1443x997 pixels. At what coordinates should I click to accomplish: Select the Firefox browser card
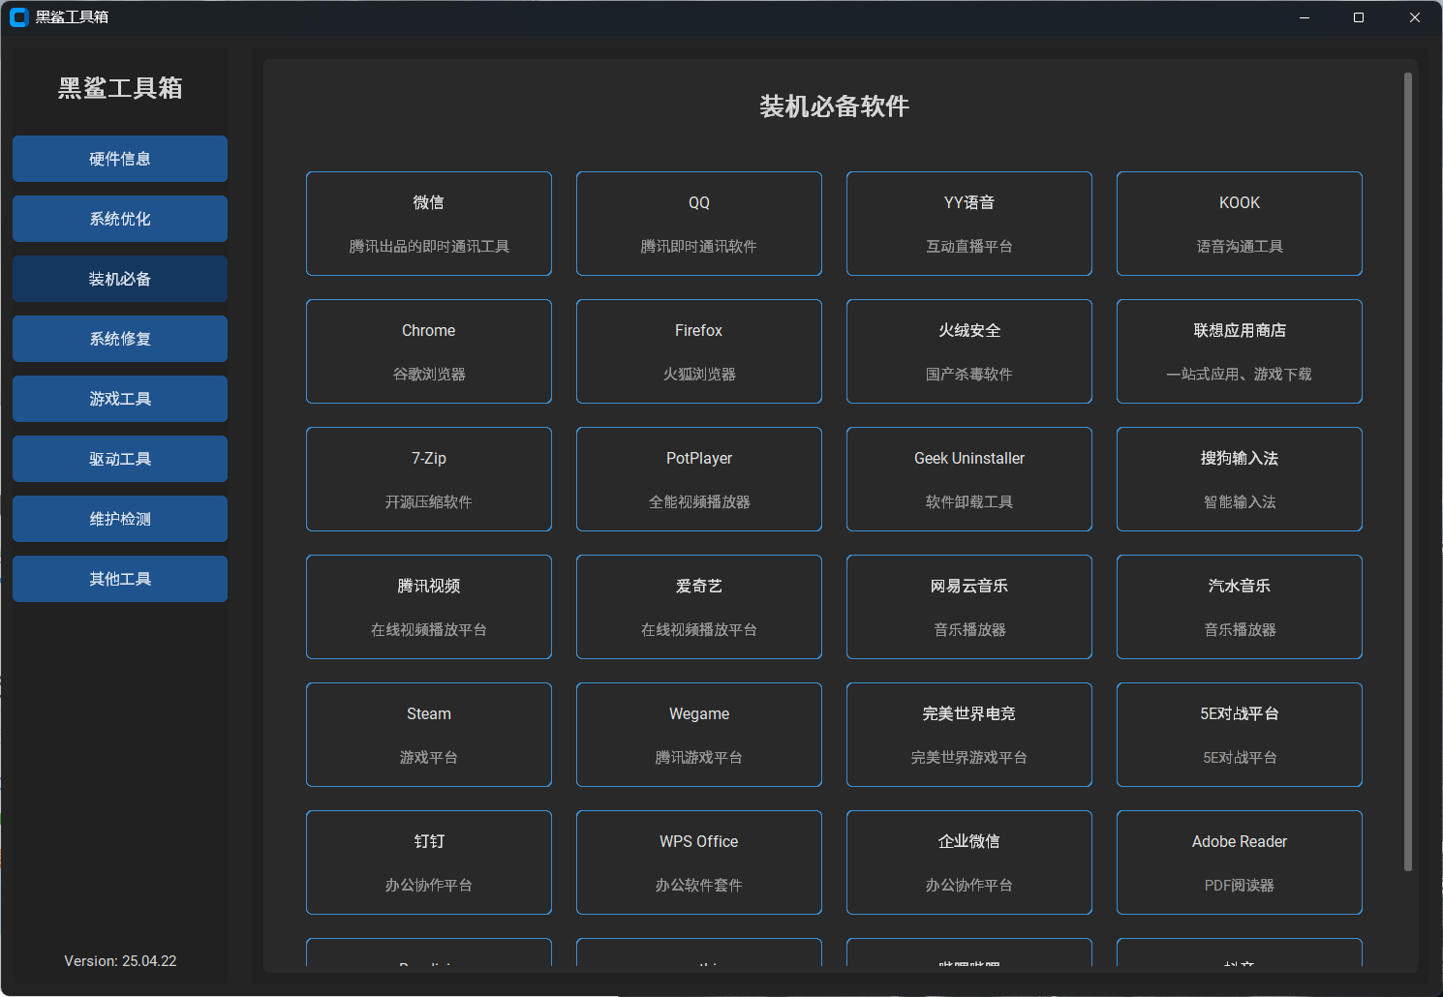click(699, 351)
